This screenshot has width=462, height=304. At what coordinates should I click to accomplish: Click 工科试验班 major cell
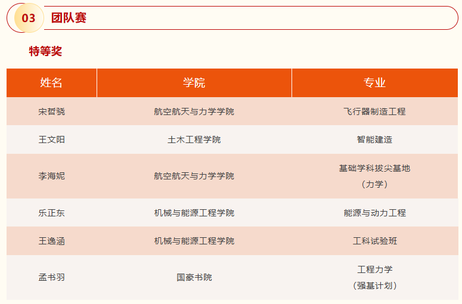click(374, 241)
